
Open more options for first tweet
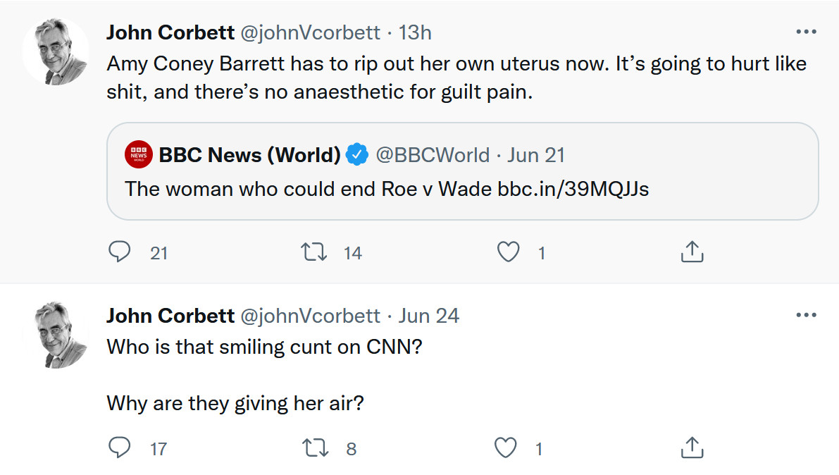click(x=806, y=32)
